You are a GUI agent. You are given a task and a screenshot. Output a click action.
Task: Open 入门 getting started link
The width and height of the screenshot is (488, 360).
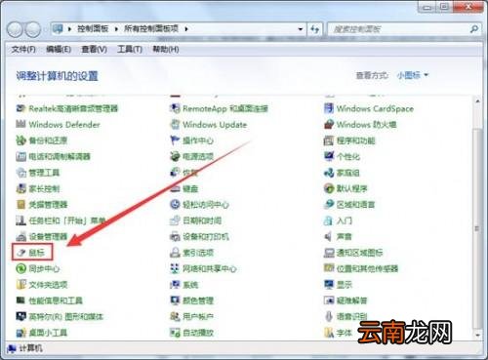point(345,220)
